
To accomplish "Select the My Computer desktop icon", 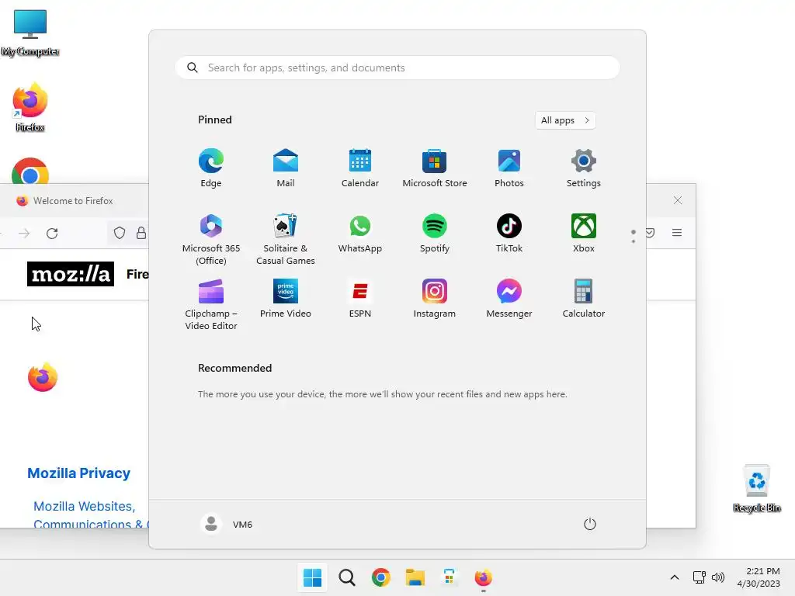I will [30, 32].
